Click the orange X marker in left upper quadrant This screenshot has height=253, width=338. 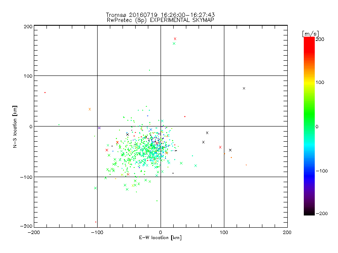pyautogui.click(x=90, y=109)
